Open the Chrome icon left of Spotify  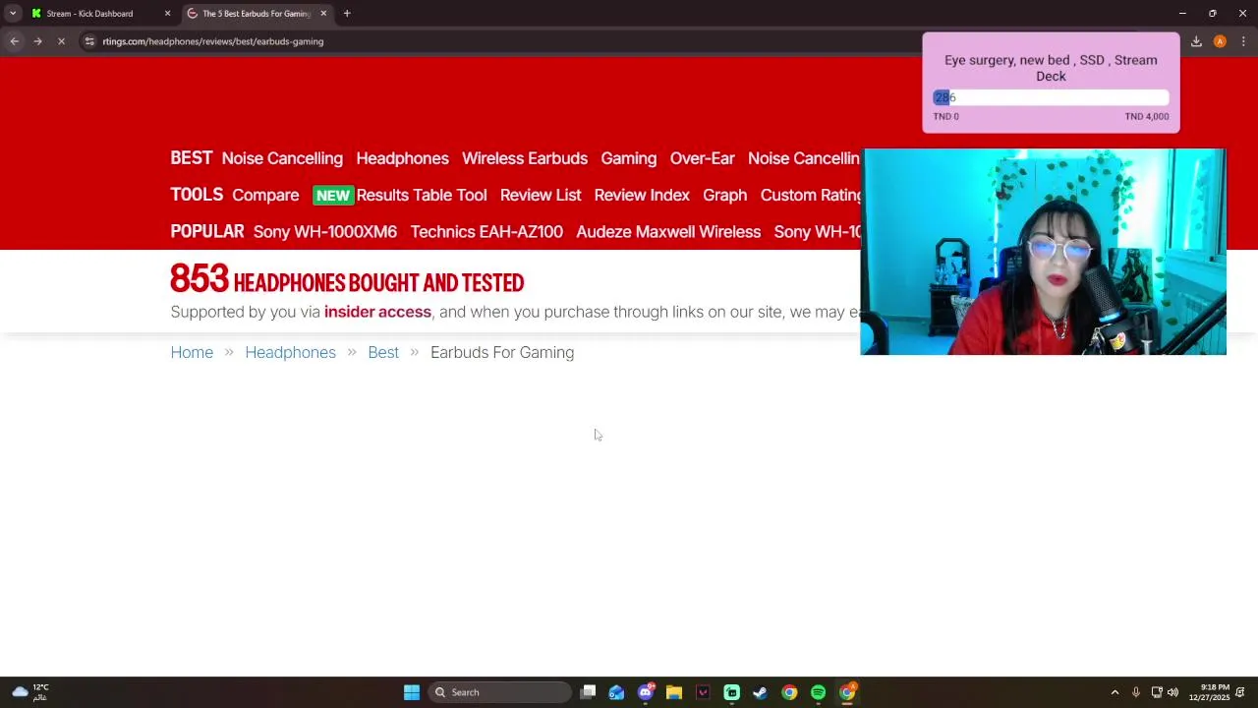click(x=789, y=692)
